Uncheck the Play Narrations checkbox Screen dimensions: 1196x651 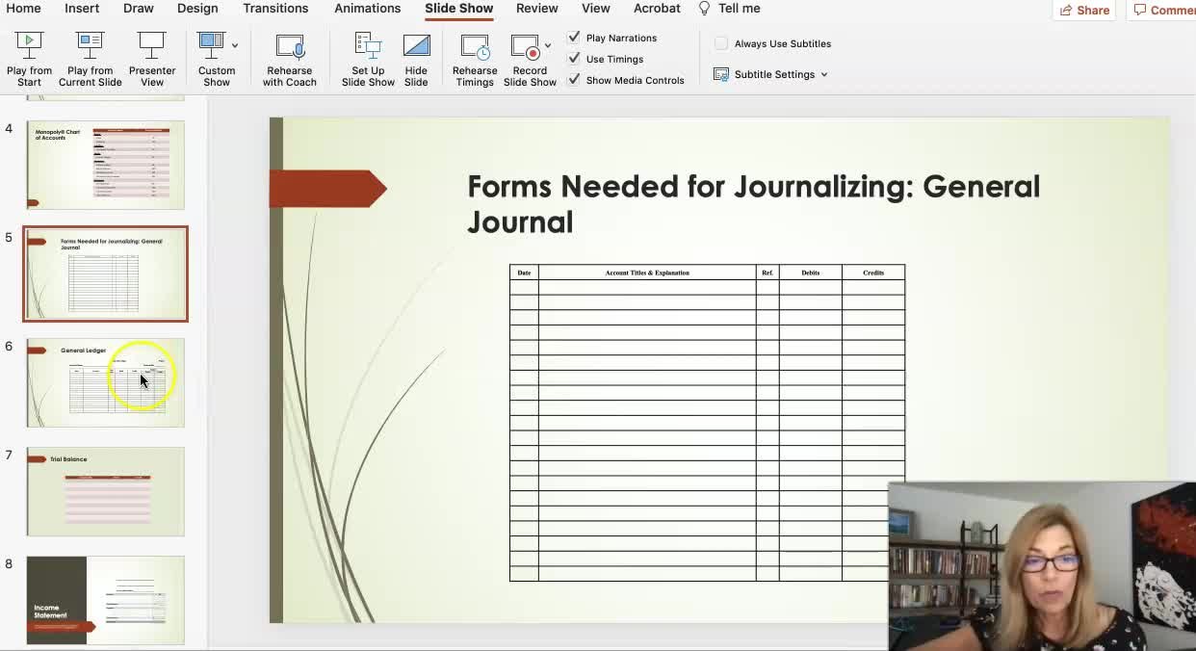575,38
